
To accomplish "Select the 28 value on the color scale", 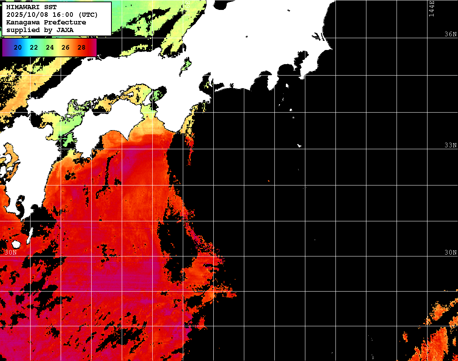I will 81,47.
